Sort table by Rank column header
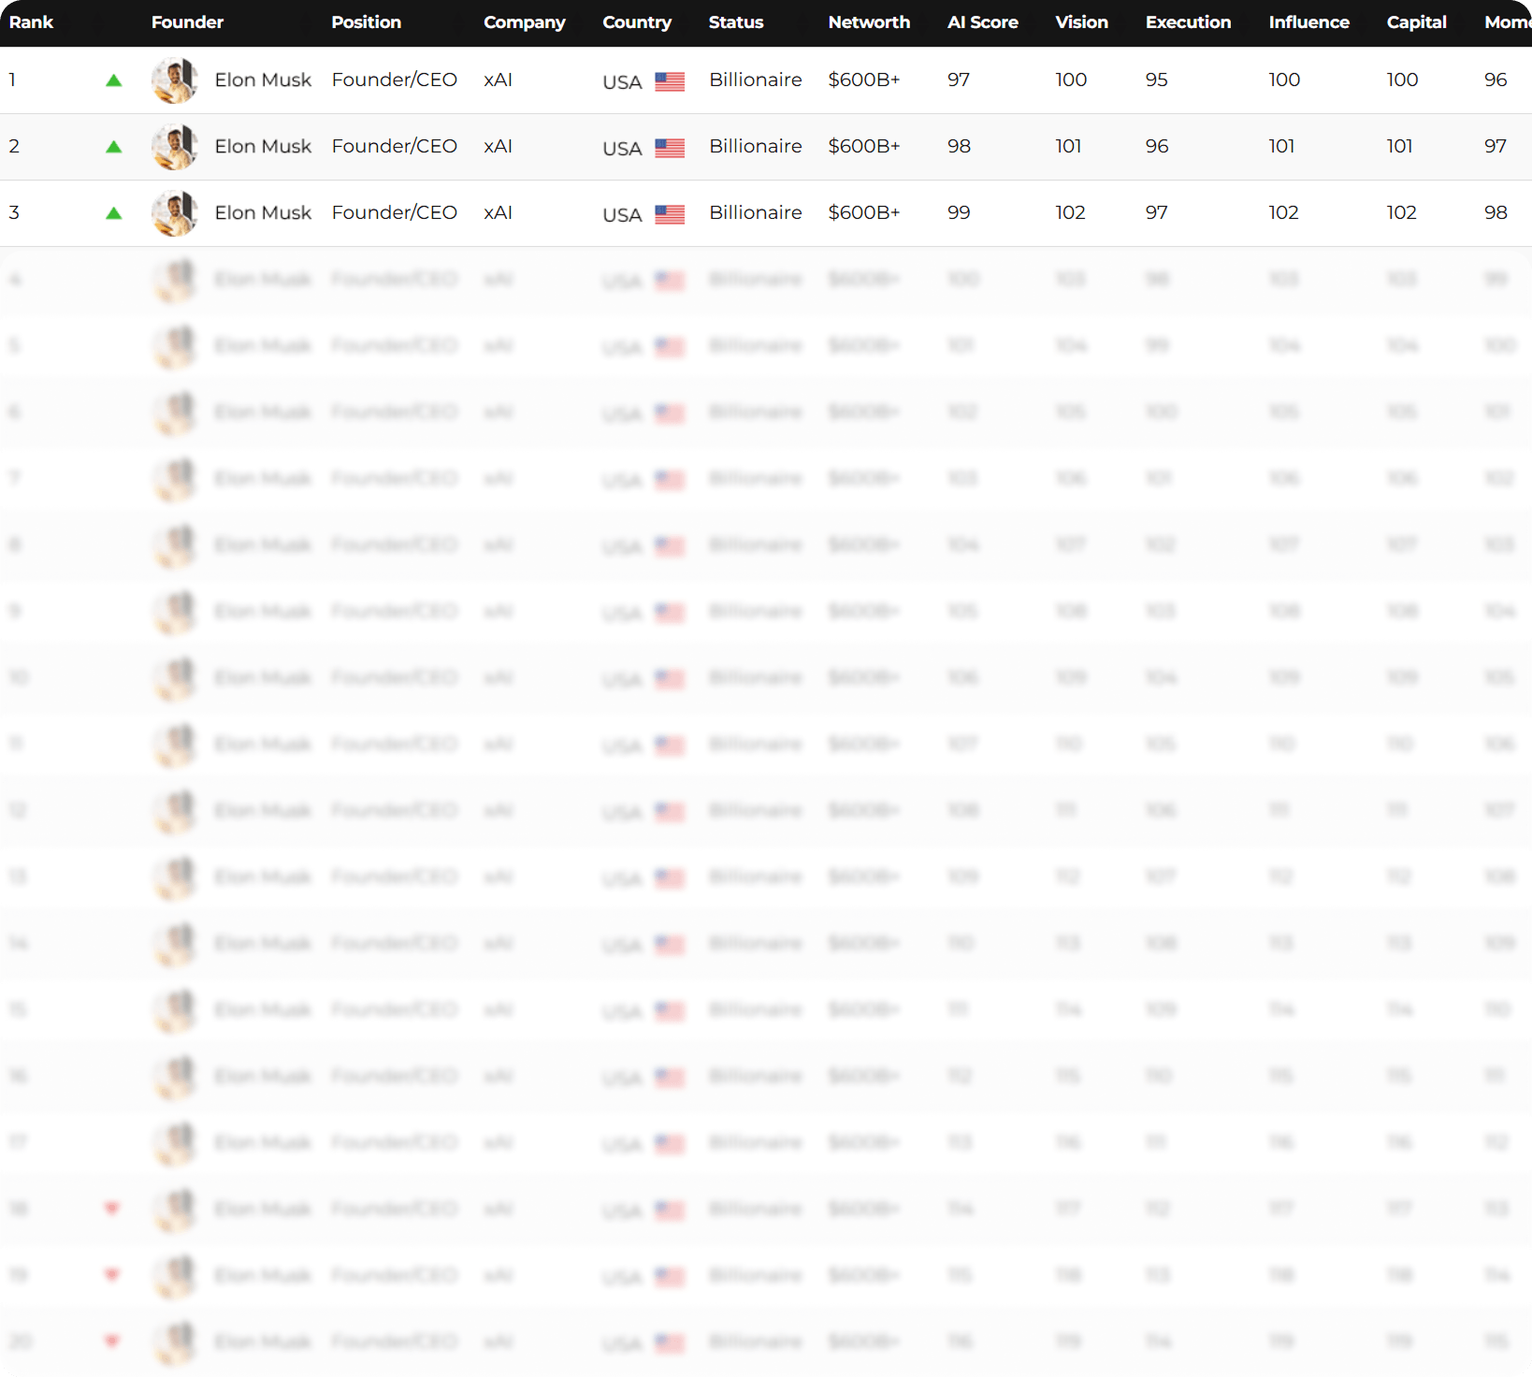This screenshot has width=1532, height=1377. pyautogui.click(x=31, y=22)
